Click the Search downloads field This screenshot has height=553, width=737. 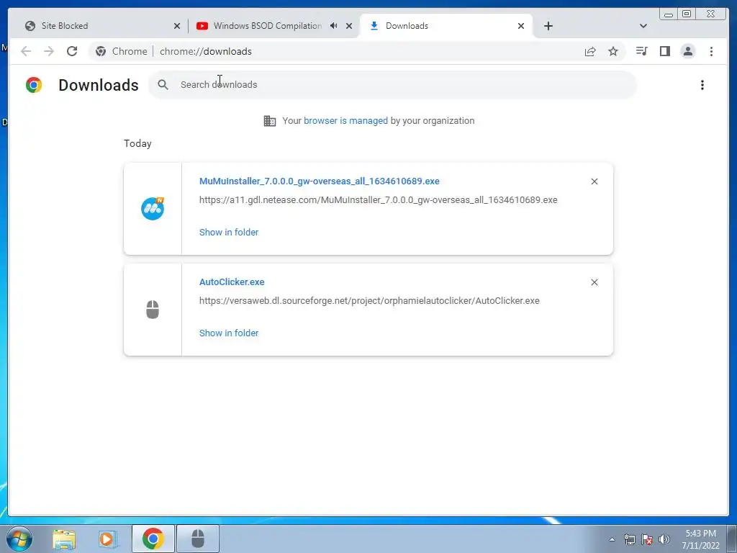coord(392,85)
